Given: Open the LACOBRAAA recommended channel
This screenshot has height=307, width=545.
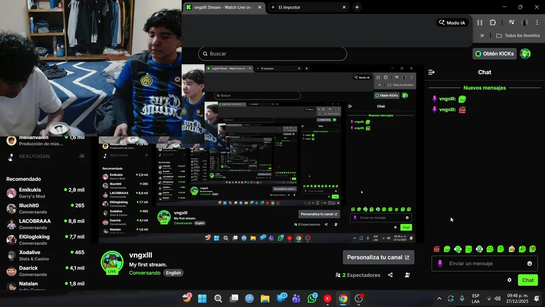Looking at the screenshot, I should tap(46, 224).
